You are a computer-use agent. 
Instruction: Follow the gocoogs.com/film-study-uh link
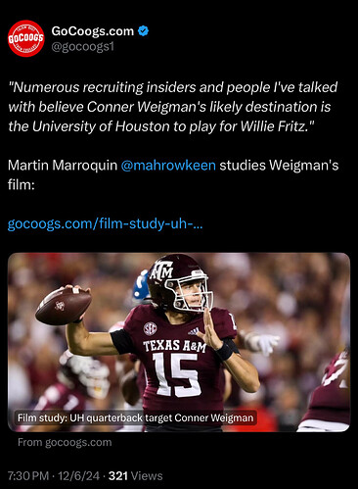[105, 224]
